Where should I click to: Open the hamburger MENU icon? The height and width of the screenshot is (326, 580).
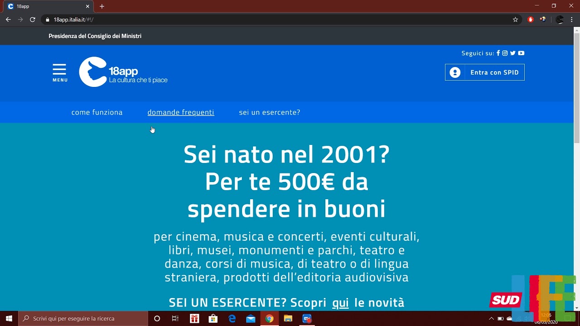60,72
